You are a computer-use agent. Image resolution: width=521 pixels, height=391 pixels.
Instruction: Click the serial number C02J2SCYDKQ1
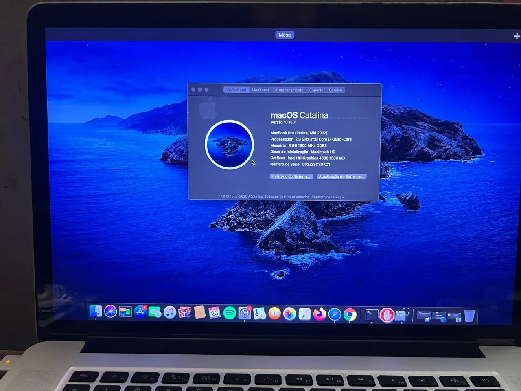point(316,165)
